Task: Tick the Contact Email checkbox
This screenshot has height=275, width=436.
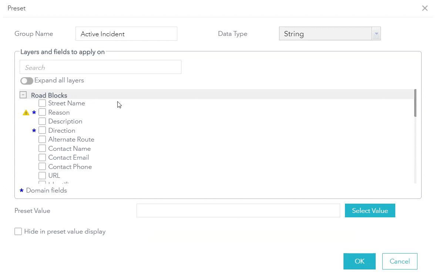Action: [42, 157]
